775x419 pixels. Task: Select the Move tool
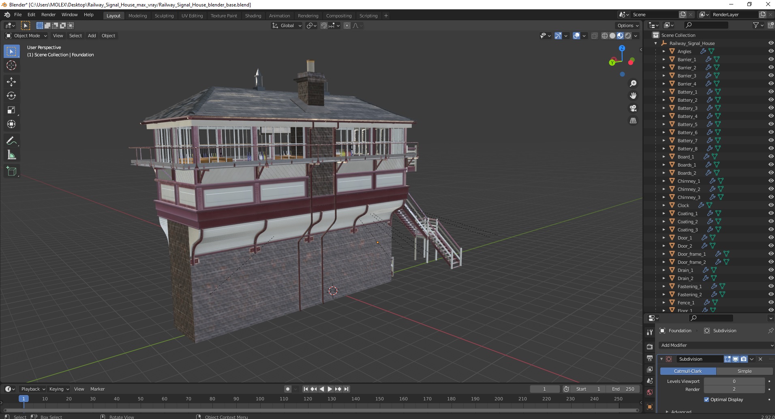point(11,82)
